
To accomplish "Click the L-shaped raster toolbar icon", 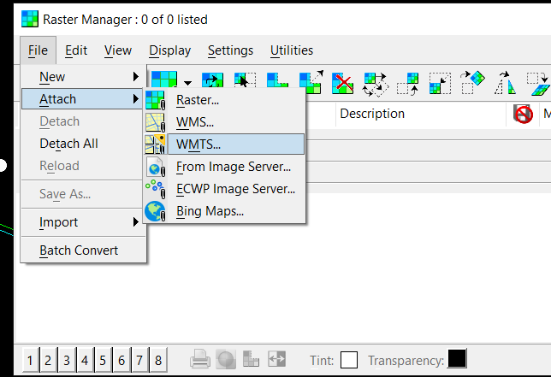I will [277, 80].
